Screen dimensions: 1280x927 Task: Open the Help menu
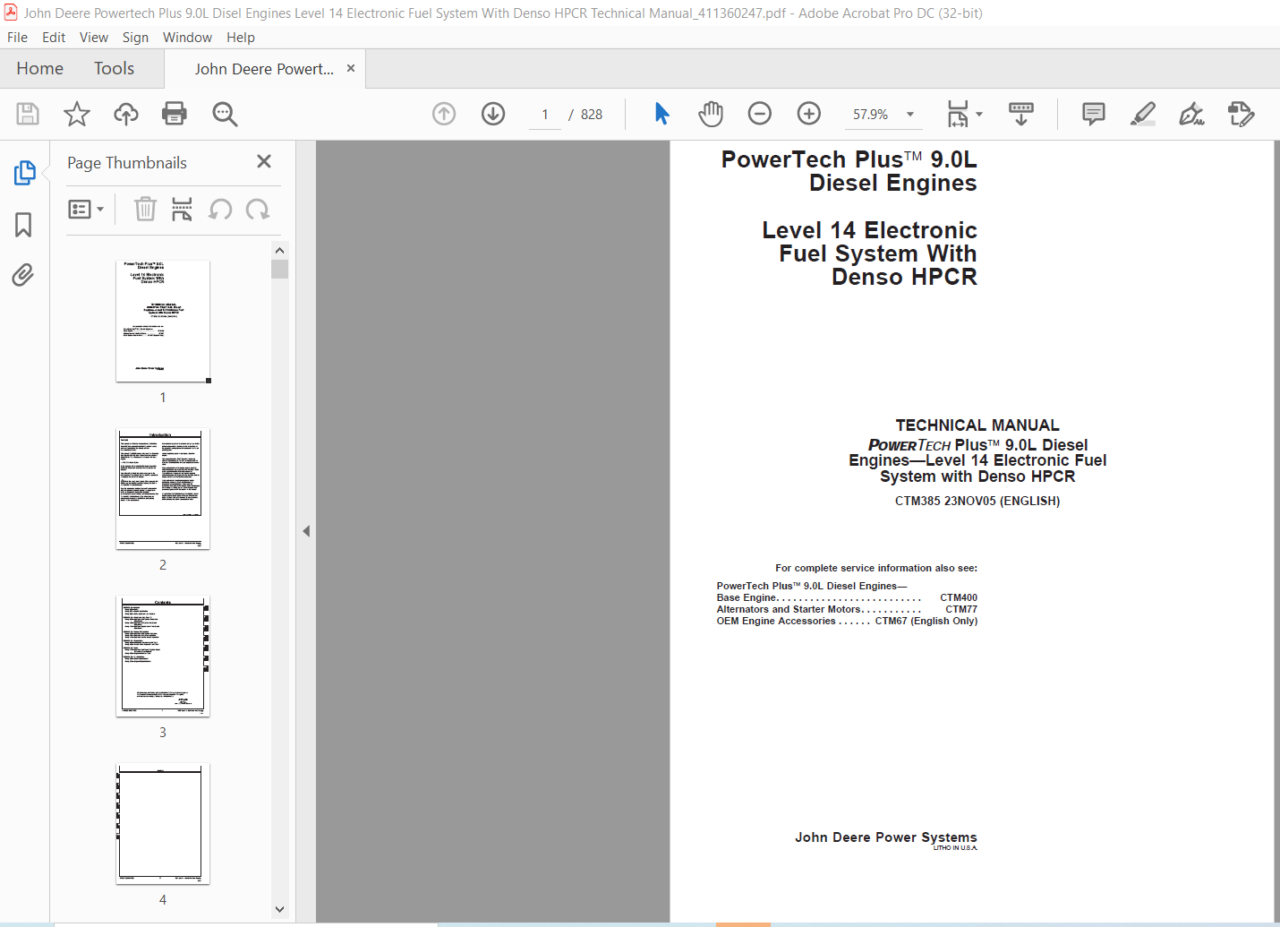(x=241, y=38)
